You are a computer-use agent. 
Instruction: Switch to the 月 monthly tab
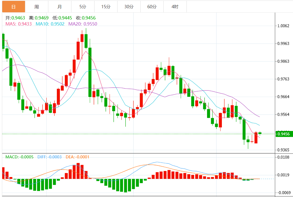point(60,7)
